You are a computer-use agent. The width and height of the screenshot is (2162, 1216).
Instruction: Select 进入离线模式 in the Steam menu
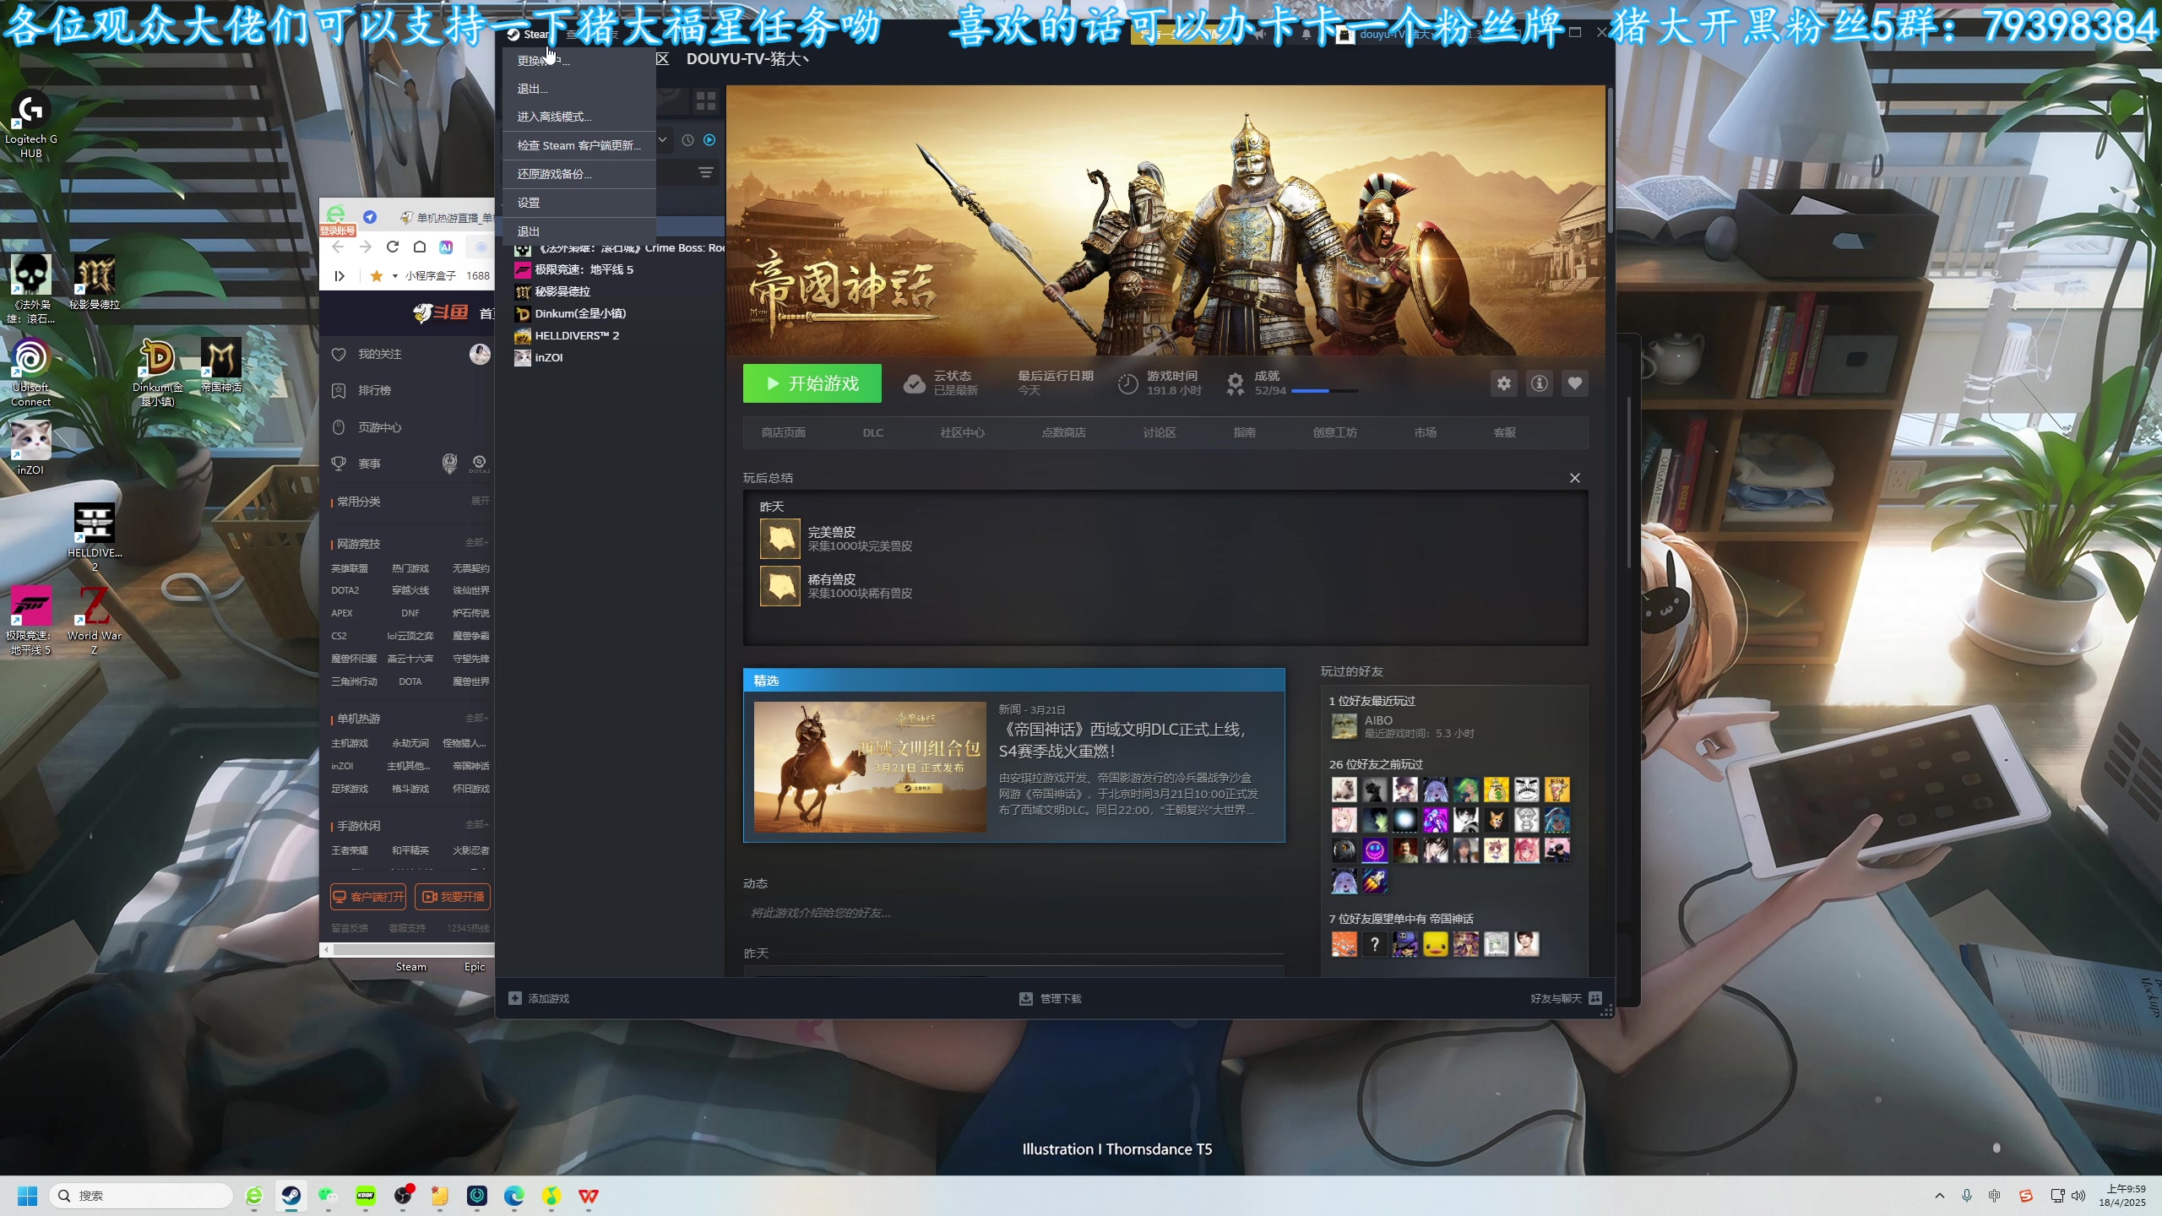pos(554,117)
